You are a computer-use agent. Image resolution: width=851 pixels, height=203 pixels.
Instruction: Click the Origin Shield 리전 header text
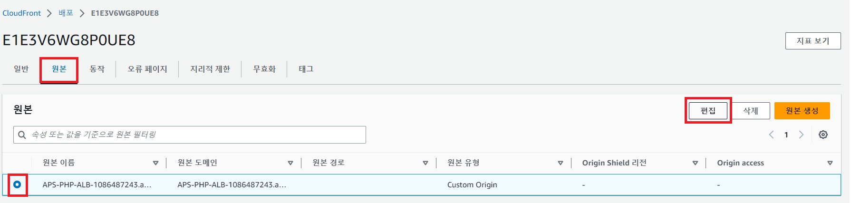[614, 163]
